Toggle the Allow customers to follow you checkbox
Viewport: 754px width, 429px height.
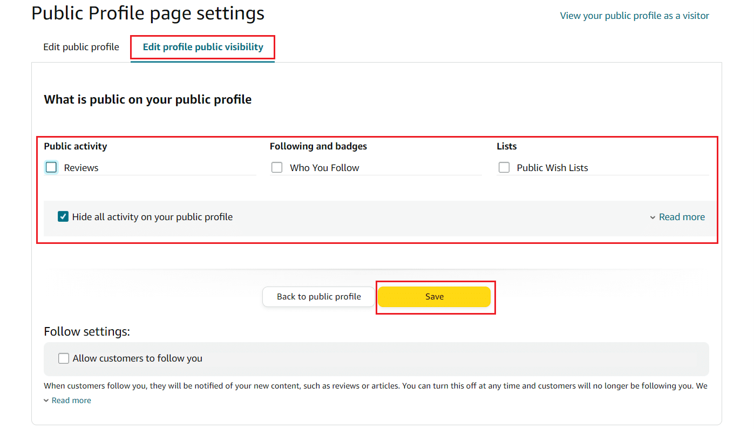[x=64, y=358]
